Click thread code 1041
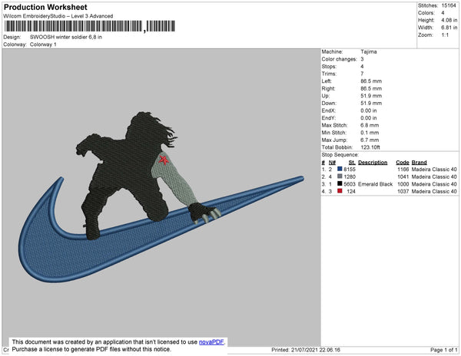 [403, 176]
